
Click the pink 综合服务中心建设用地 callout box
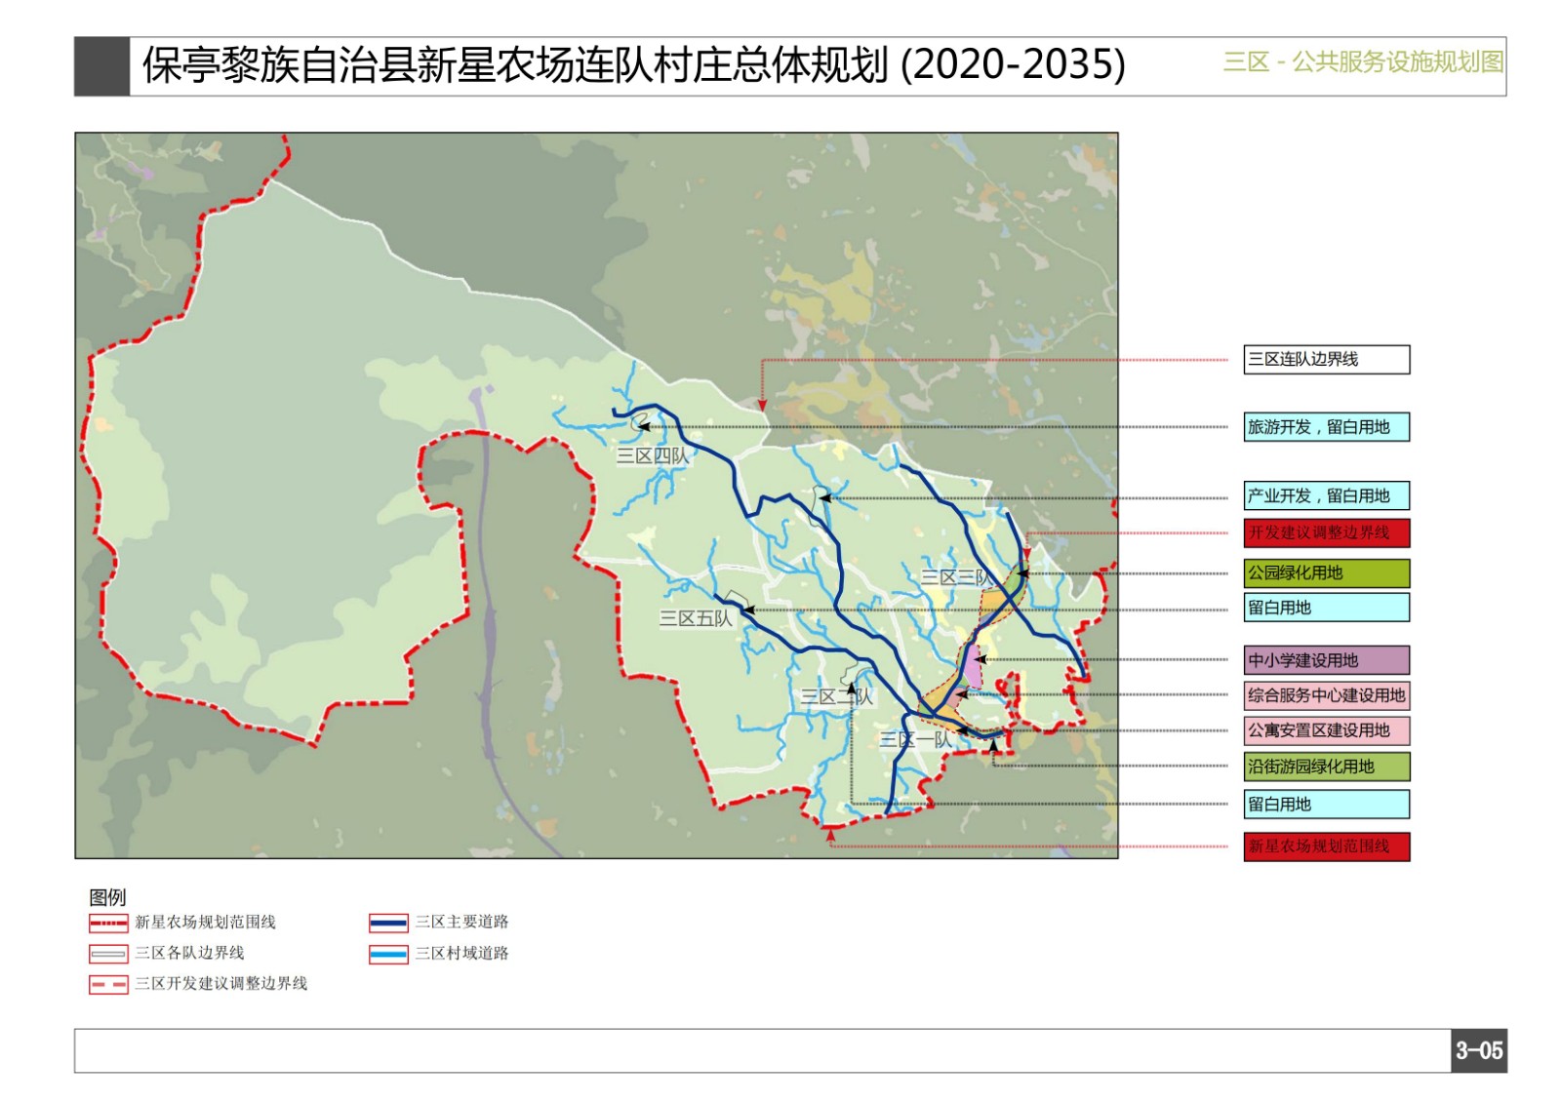[x=1326, y=696]
